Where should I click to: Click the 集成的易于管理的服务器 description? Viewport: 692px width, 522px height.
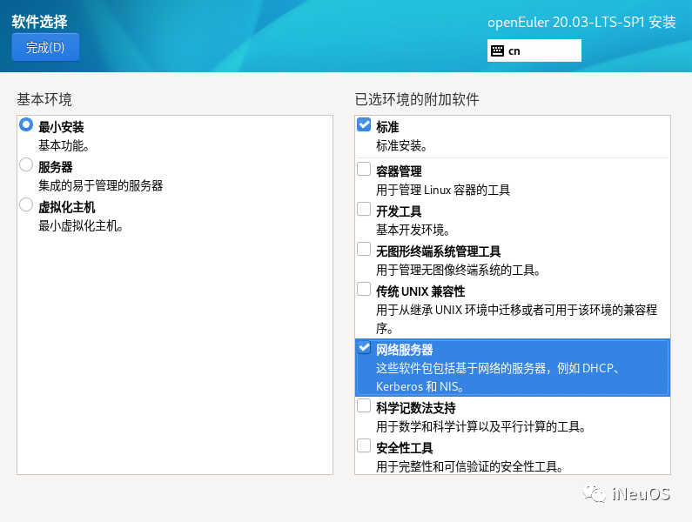(x=100, y=186)
